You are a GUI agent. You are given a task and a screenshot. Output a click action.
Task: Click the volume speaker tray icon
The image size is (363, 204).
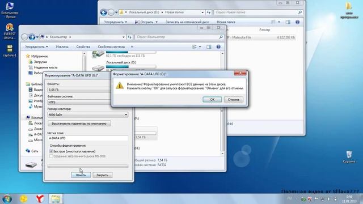pos(328,199)
